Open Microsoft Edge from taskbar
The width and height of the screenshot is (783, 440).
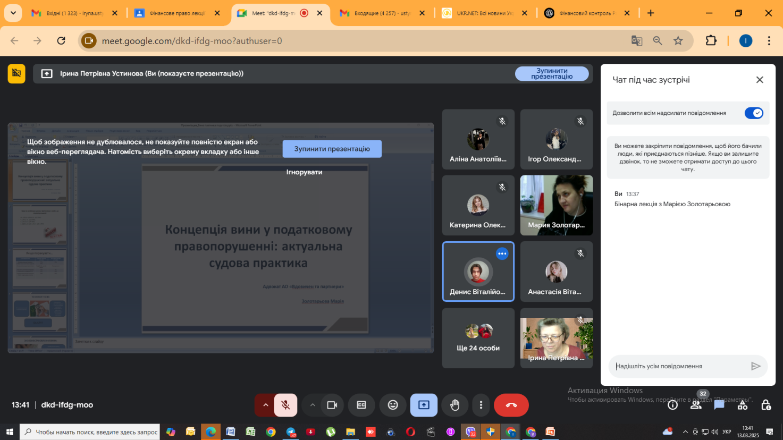(x=211, y=432)
